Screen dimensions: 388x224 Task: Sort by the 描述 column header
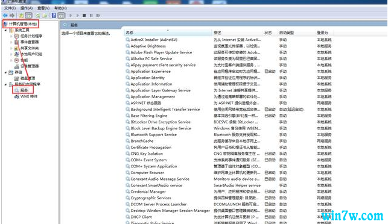[237, 33]
